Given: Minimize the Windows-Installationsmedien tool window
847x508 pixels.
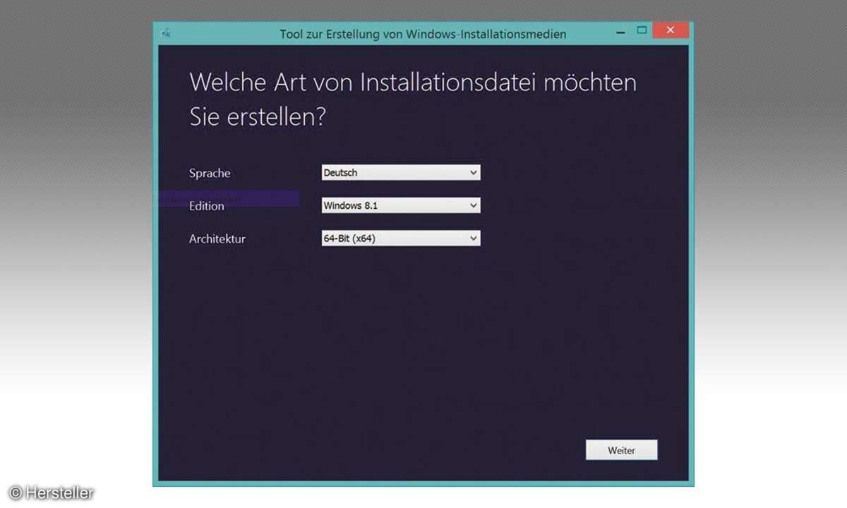Looking at the screenshot, I should (x=620, y=32).
